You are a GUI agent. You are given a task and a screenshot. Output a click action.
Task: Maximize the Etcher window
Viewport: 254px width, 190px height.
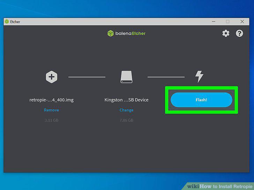pos(227,22)
